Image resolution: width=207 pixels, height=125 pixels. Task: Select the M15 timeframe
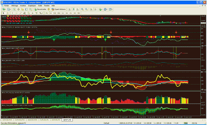(55, 13)
